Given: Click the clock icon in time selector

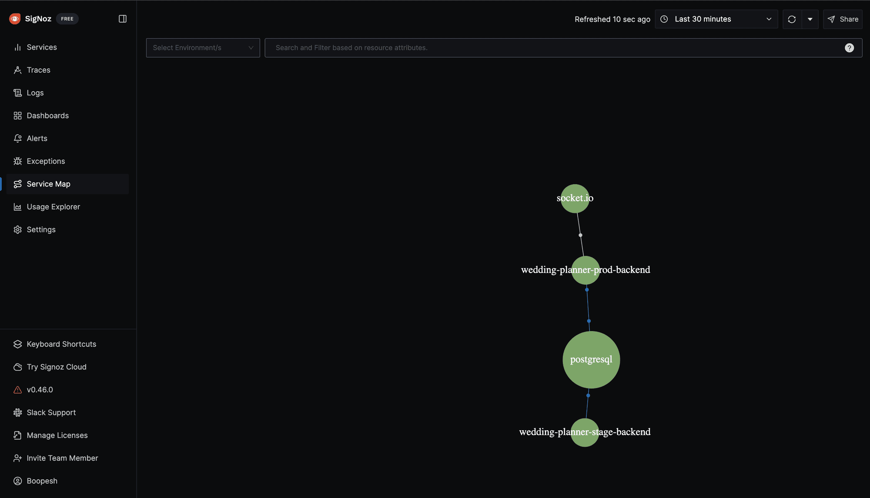Looking at the screenshot, I should click(664, 19).
